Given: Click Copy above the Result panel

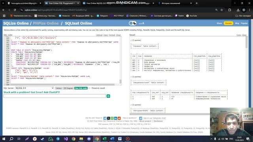Looking at the screenshot, I should [x=239, y=35].
